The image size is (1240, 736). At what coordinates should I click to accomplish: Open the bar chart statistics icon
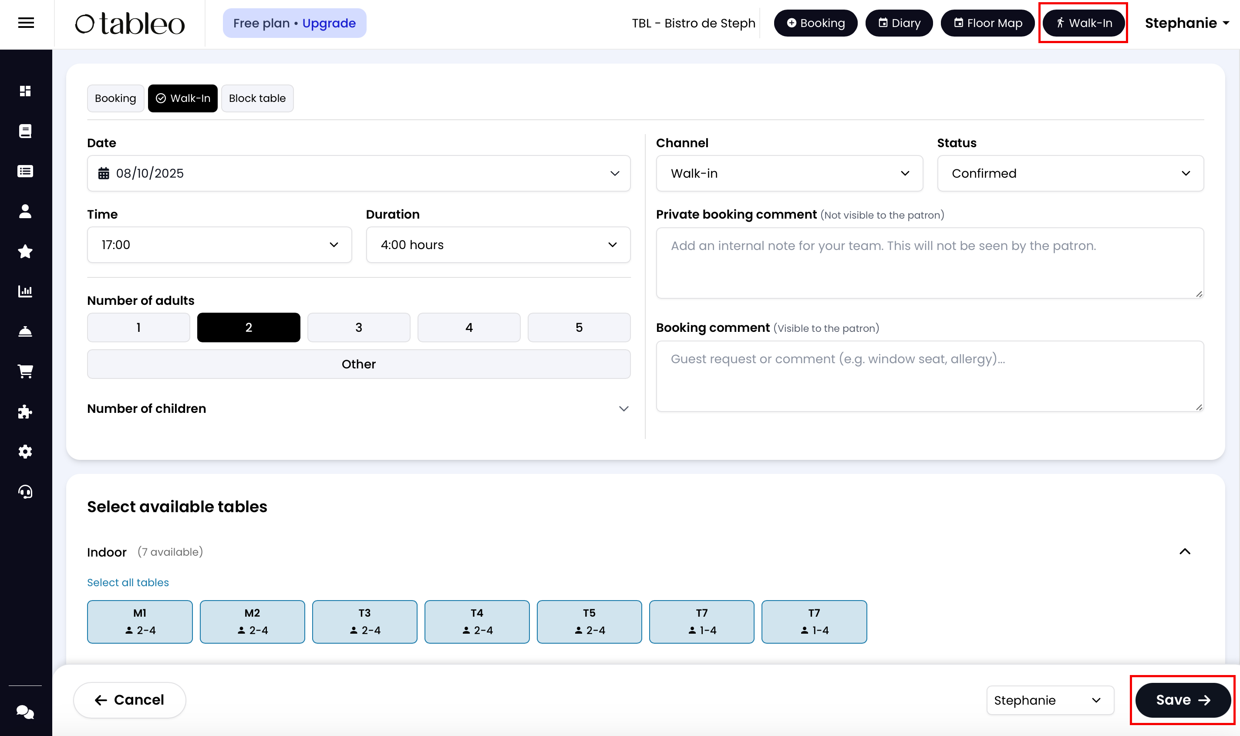[25, 292]
